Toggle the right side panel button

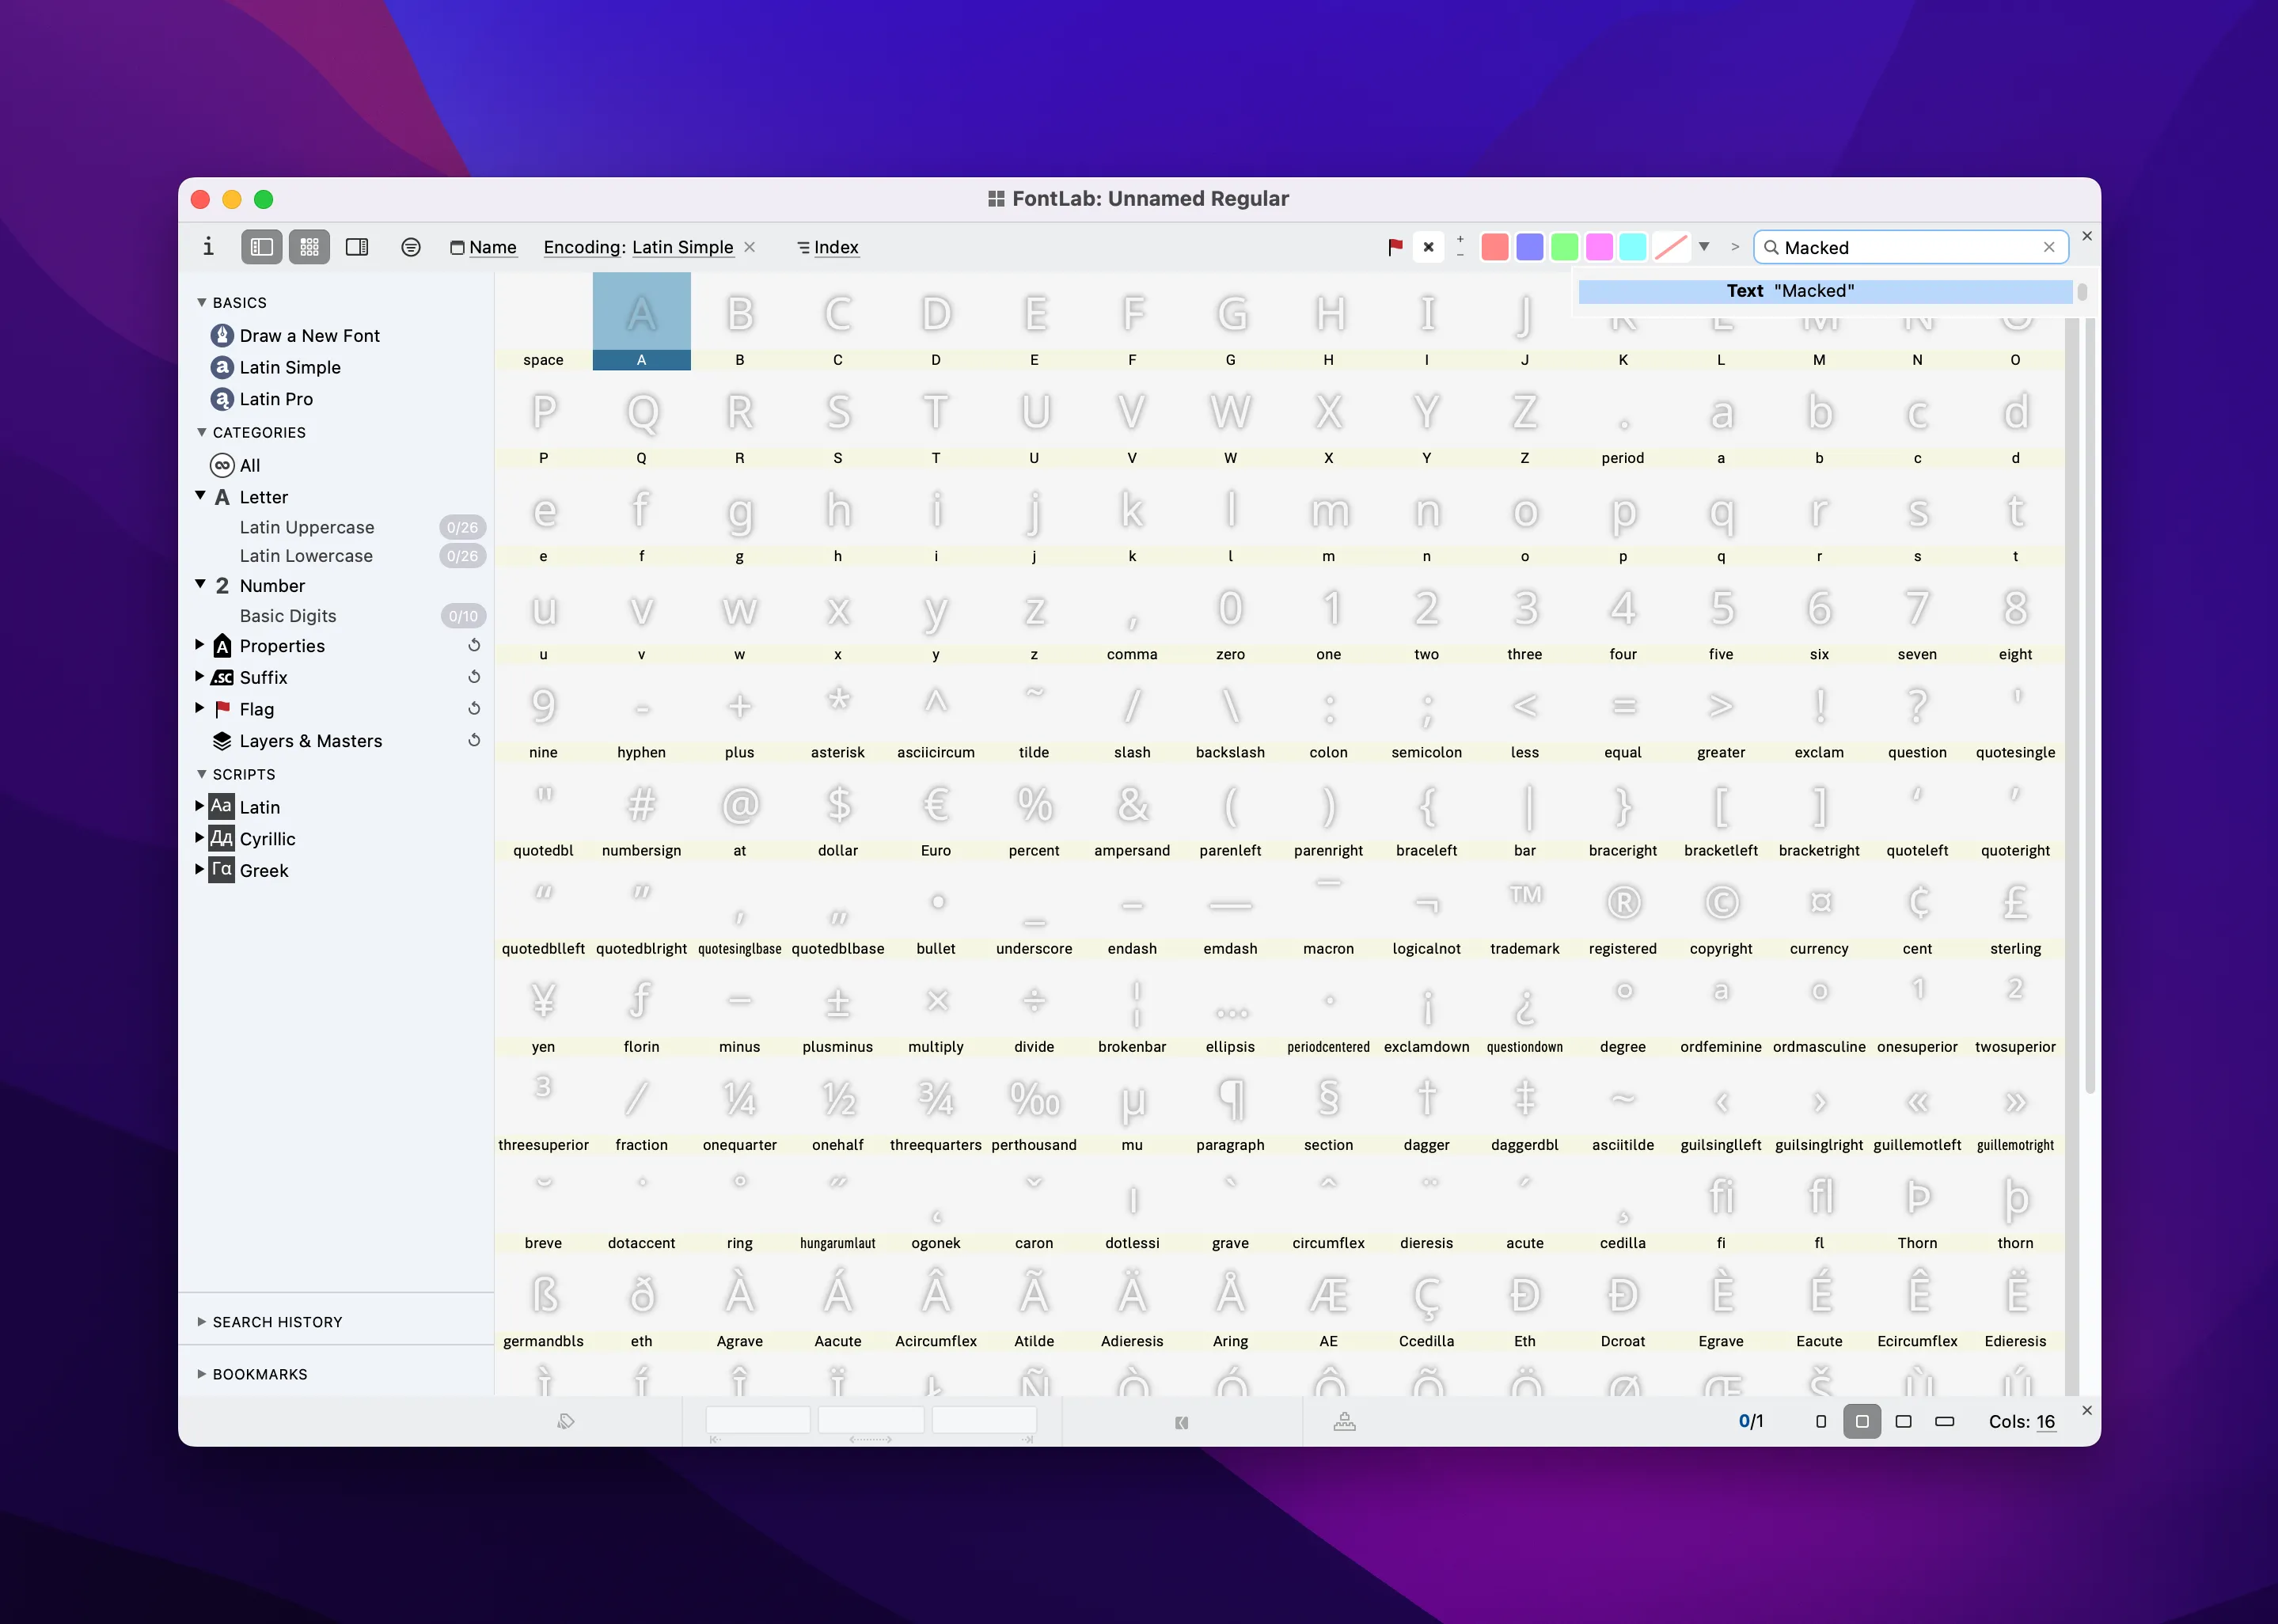[x=357, y=247]
